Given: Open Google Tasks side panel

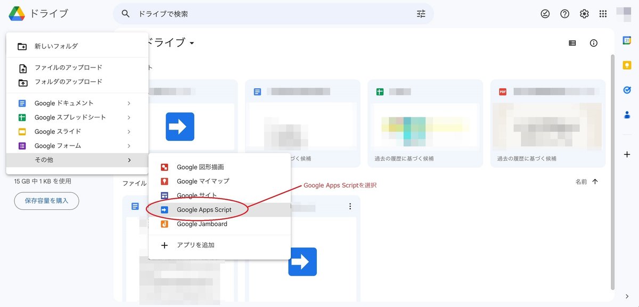Looking at the screenshot, I should [x=627, y=90].
